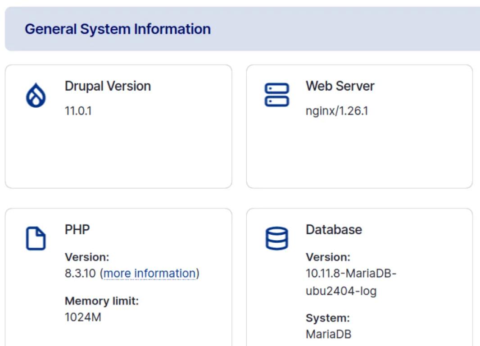Click the Drupal Version card title
Image resolution: width=480 pixels, height=346 pixels.
point(108,86)
